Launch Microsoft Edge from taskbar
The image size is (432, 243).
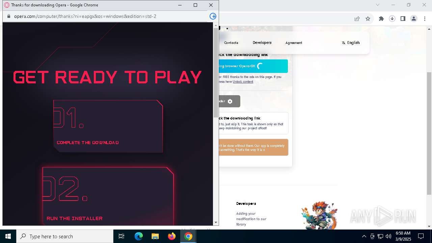click(x=139, y=236)
